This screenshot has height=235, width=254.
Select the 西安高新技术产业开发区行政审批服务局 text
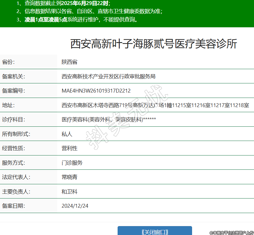(108, 77)
